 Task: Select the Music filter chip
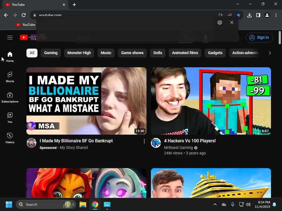[x=106, y=53]
